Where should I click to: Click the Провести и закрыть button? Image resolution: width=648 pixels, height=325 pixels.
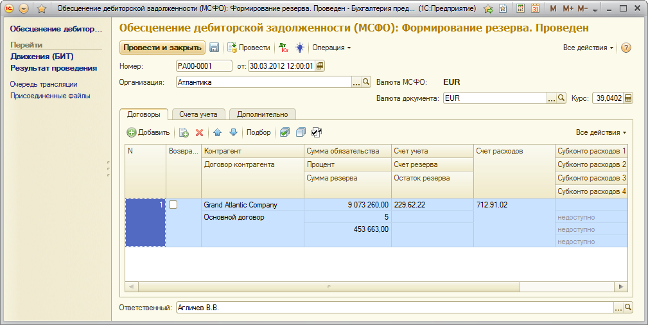point(162,48)
